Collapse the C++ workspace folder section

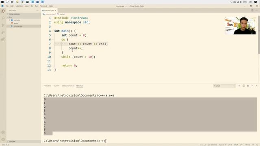click(x=24, y=17)
